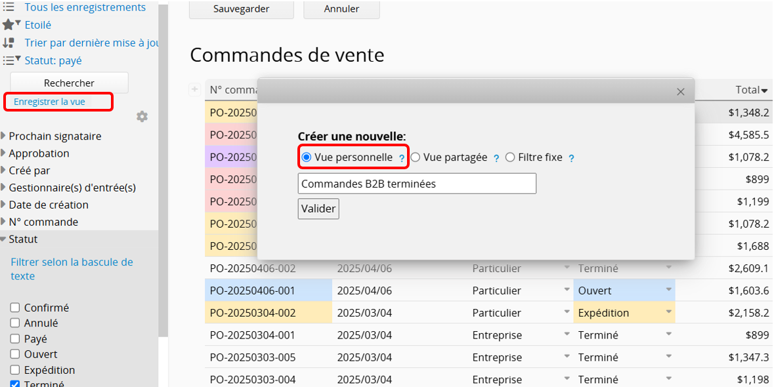Open the help icon next to Filtre fixe
The width and height of the screenshot is (774, 387).
tap(571, 158)
